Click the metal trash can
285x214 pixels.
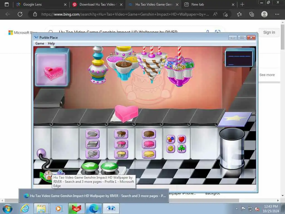coord(232,148)
